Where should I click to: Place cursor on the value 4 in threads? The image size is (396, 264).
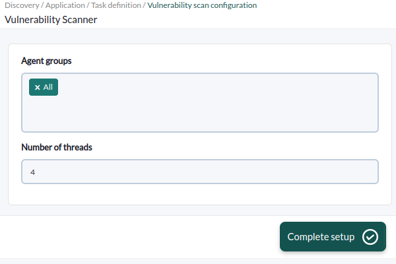[32, 172]
